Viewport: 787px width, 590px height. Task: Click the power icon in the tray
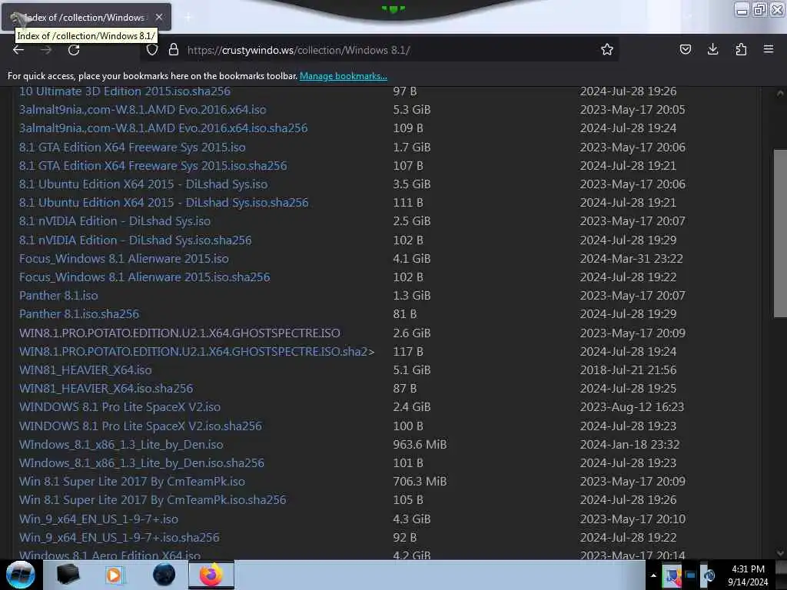(709, 575)
